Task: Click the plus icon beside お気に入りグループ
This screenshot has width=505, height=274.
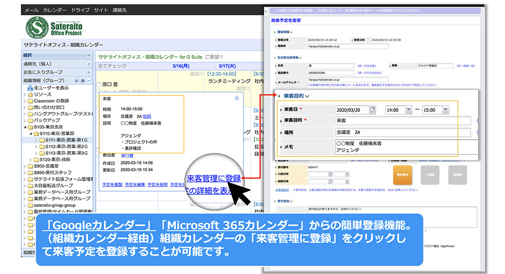Action: [x=88, y=72]
